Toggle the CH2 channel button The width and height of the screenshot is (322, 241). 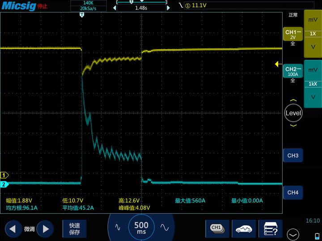point(293,71)
